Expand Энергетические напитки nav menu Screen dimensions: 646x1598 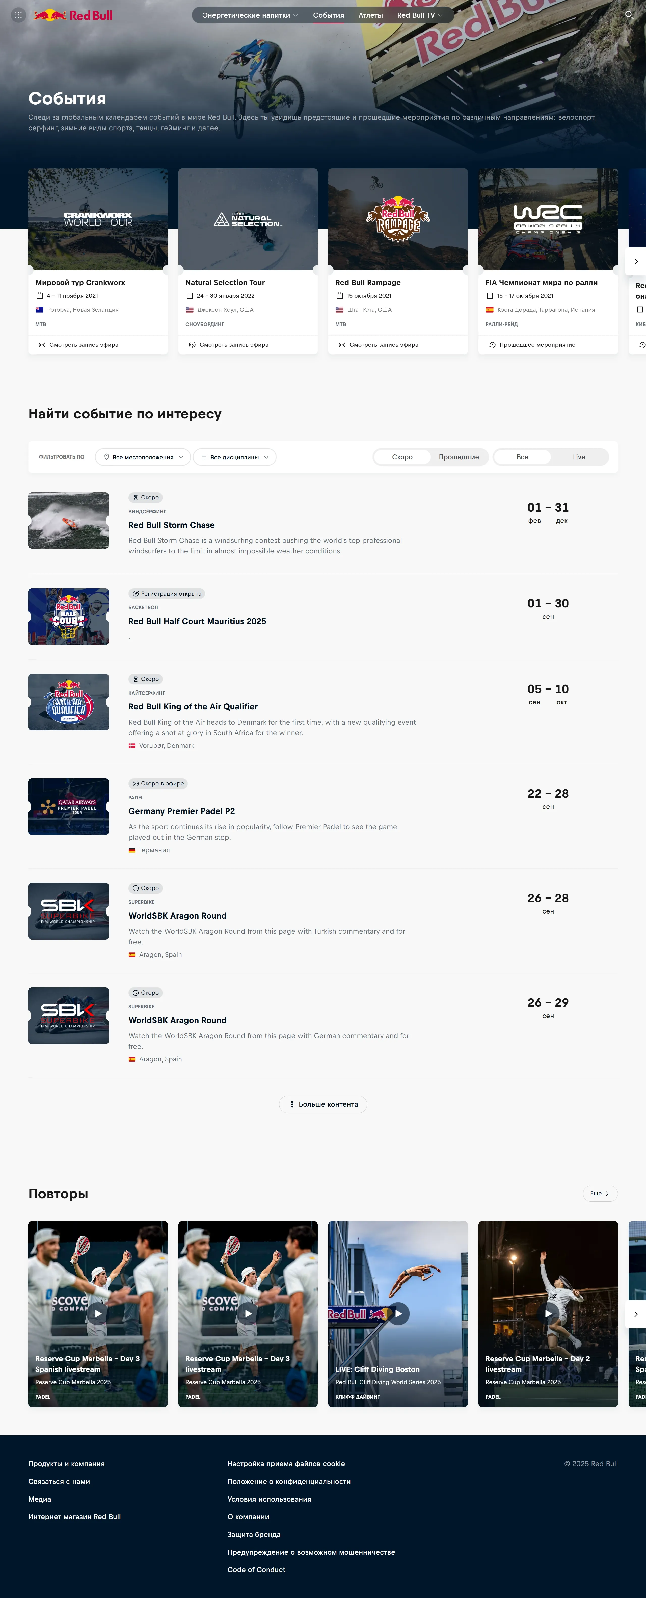pos(250,15)
